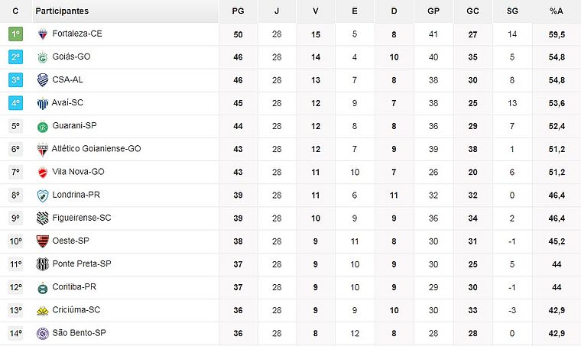Select the green 1º position badge

pos(16,34)
